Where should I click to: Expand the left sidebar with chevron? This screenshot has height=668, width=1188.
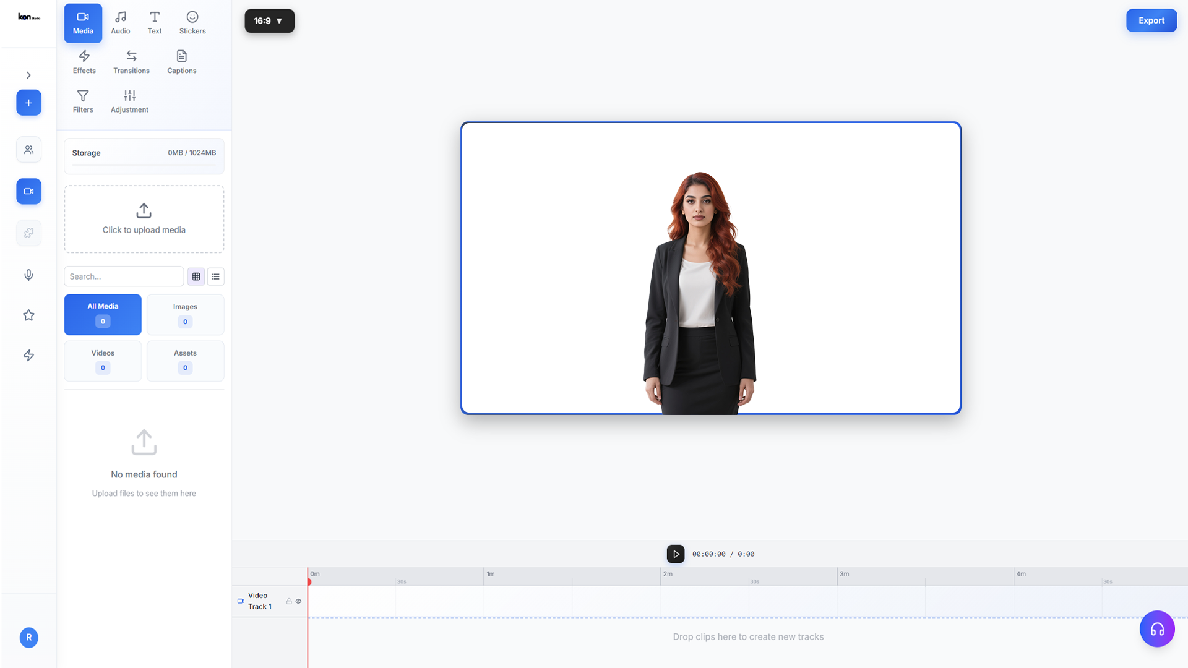[x=28, y=75]
